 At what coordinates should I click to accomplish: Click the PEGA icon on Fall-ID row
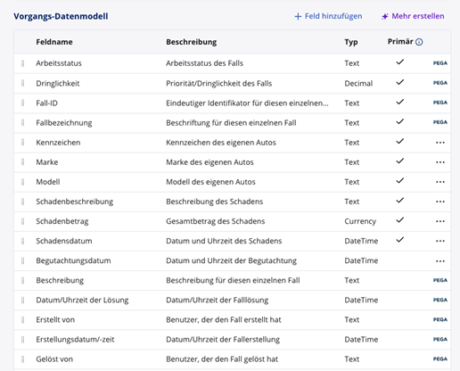[x=440, y=103]
